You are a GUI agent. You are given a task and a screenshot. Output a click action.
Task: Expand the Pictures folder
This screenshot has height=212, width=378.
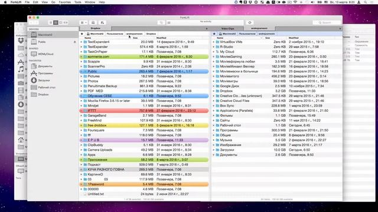tap(82, 76)
